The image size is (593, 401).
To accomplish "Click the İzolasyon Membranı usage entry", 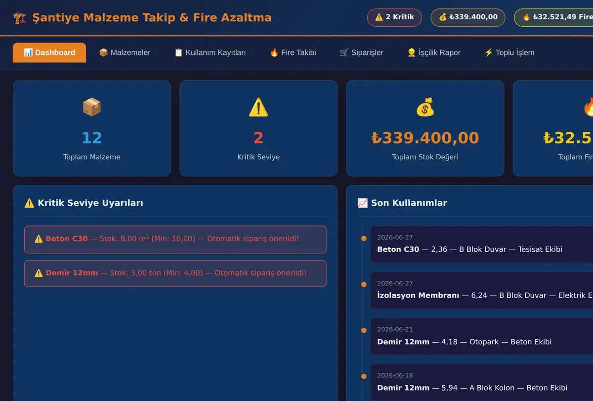I will click(482, 290).
